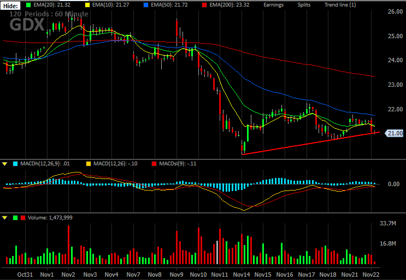Click the Nov22 date label
This screenshot has height=280, width=406.
tap(371, 275)
